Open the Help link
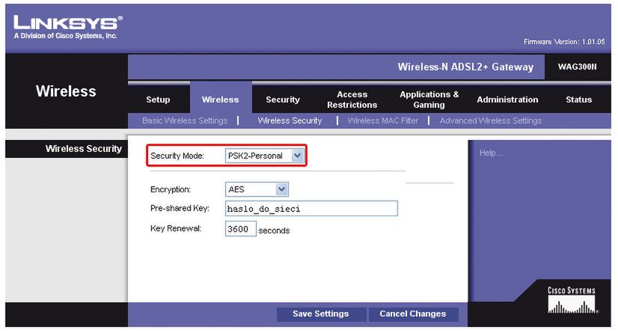 (x=490, y=153)
